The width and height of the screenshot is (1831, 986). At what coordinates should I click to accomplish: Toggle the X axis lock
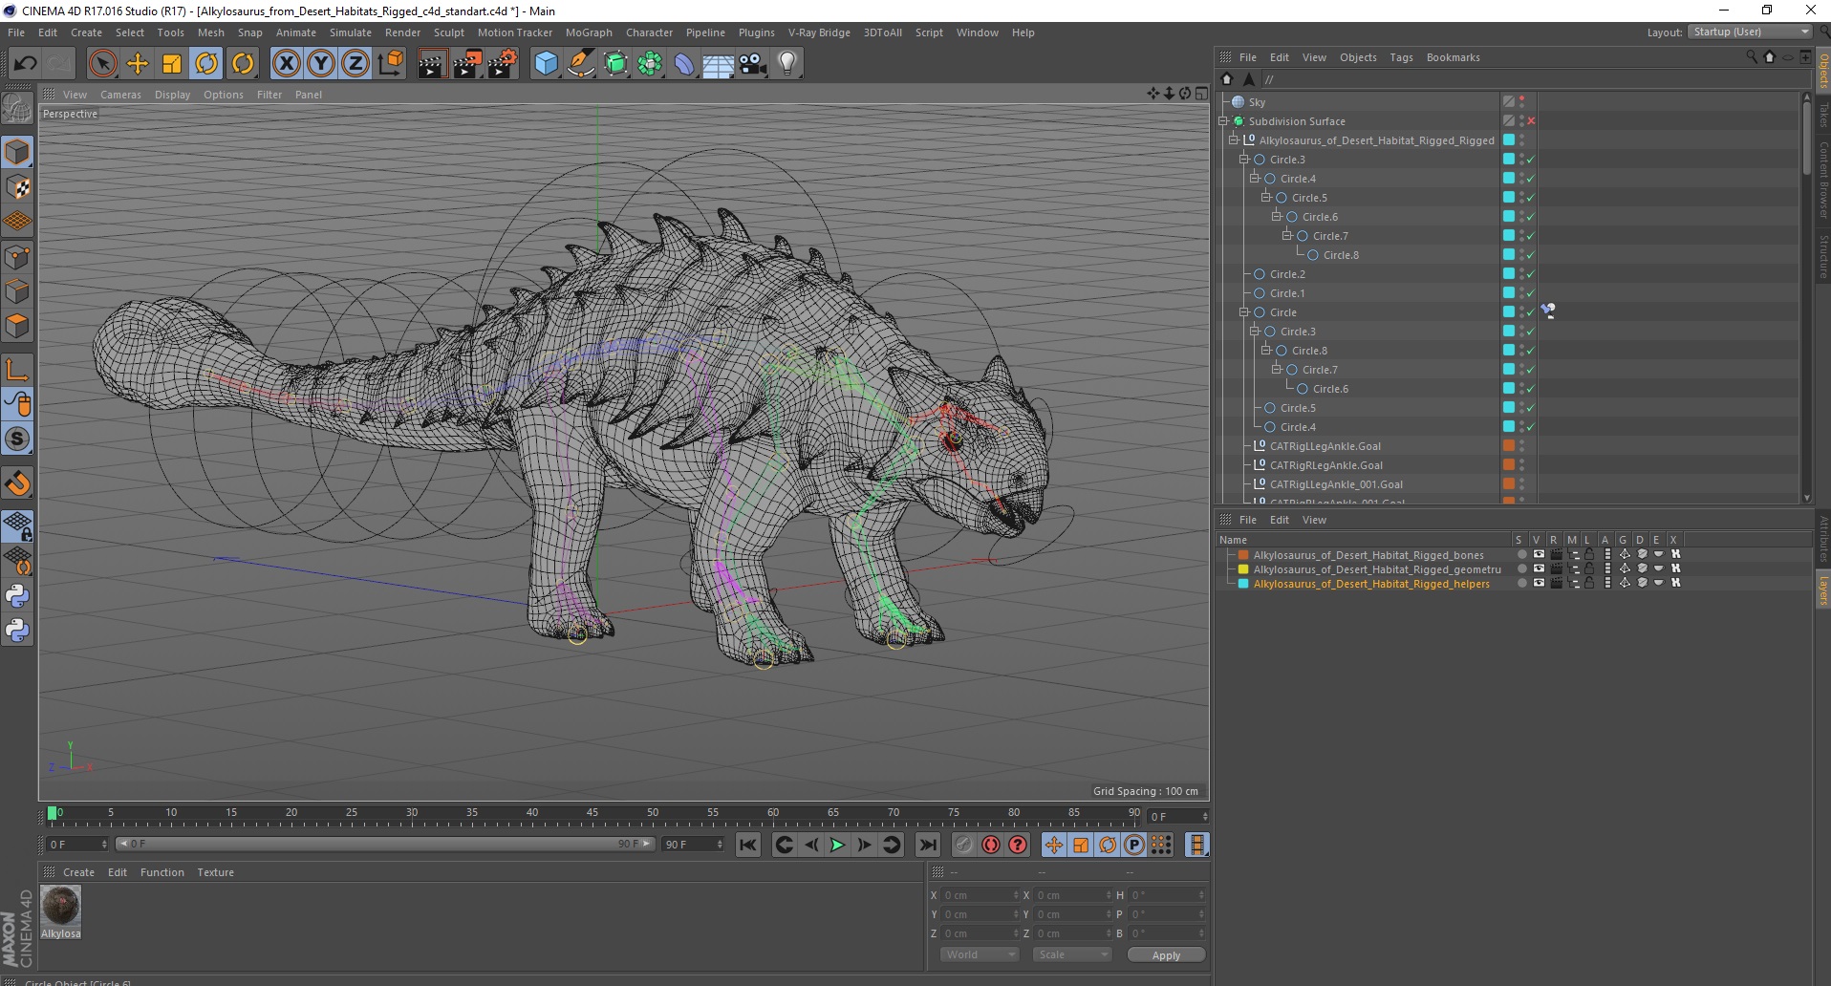point(286,64)
